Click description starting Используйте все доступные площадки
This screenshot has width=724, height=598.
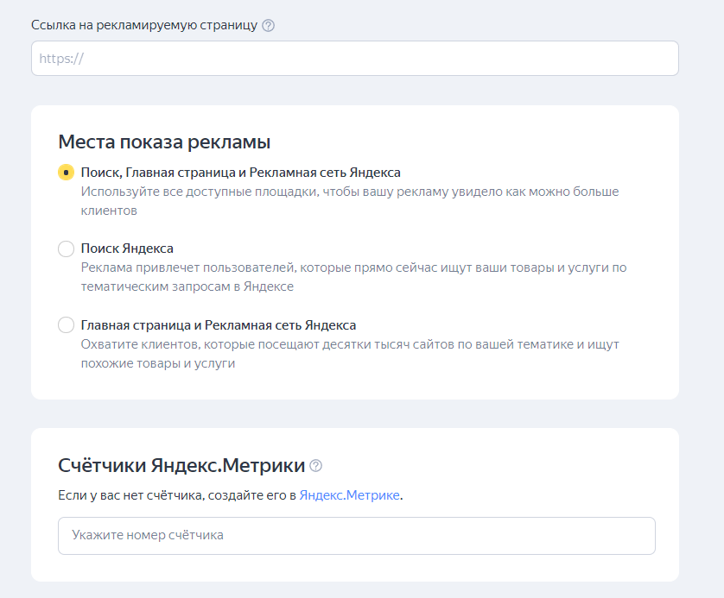click(350, 201)
